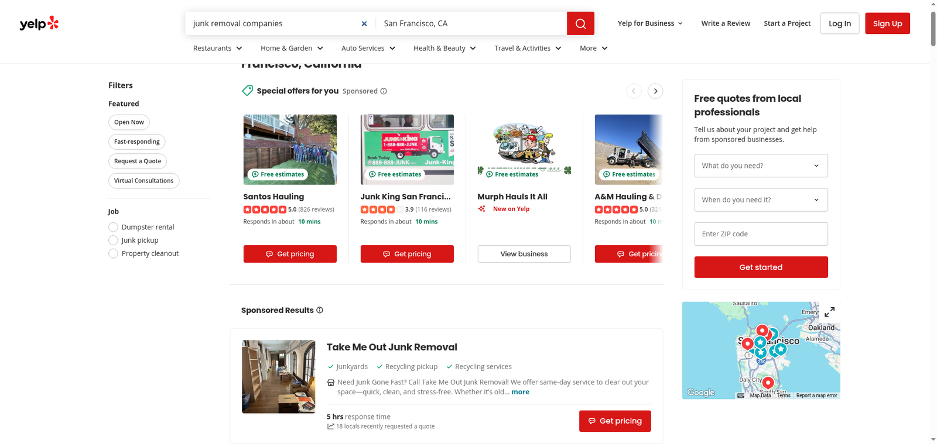Click the red search magnifier button

[x=580, y=23]
